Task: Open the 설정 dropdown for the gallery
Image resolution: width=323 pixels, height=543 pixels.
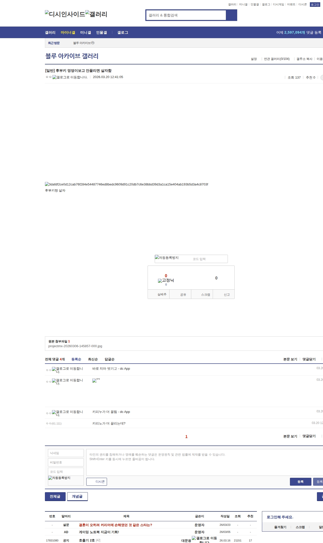Action: pyautogui.click(x=254, y=59)
